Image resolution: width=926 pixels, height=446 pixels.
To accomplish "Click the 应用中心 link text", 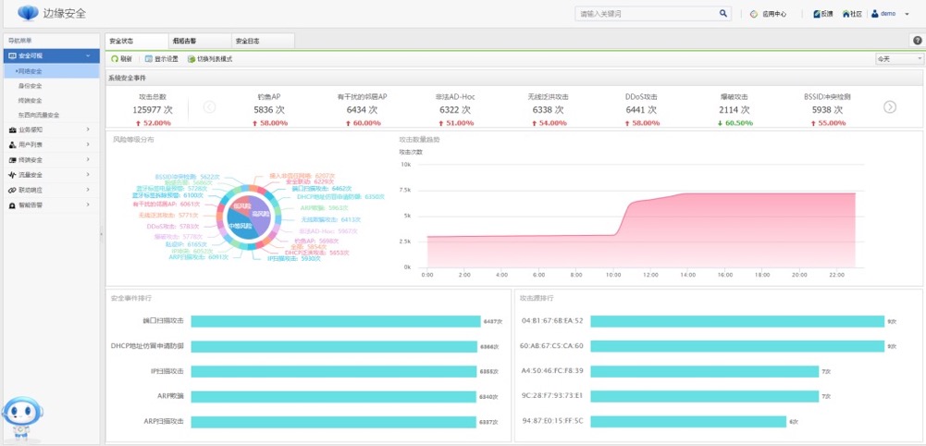I will [x=773, y=14].
